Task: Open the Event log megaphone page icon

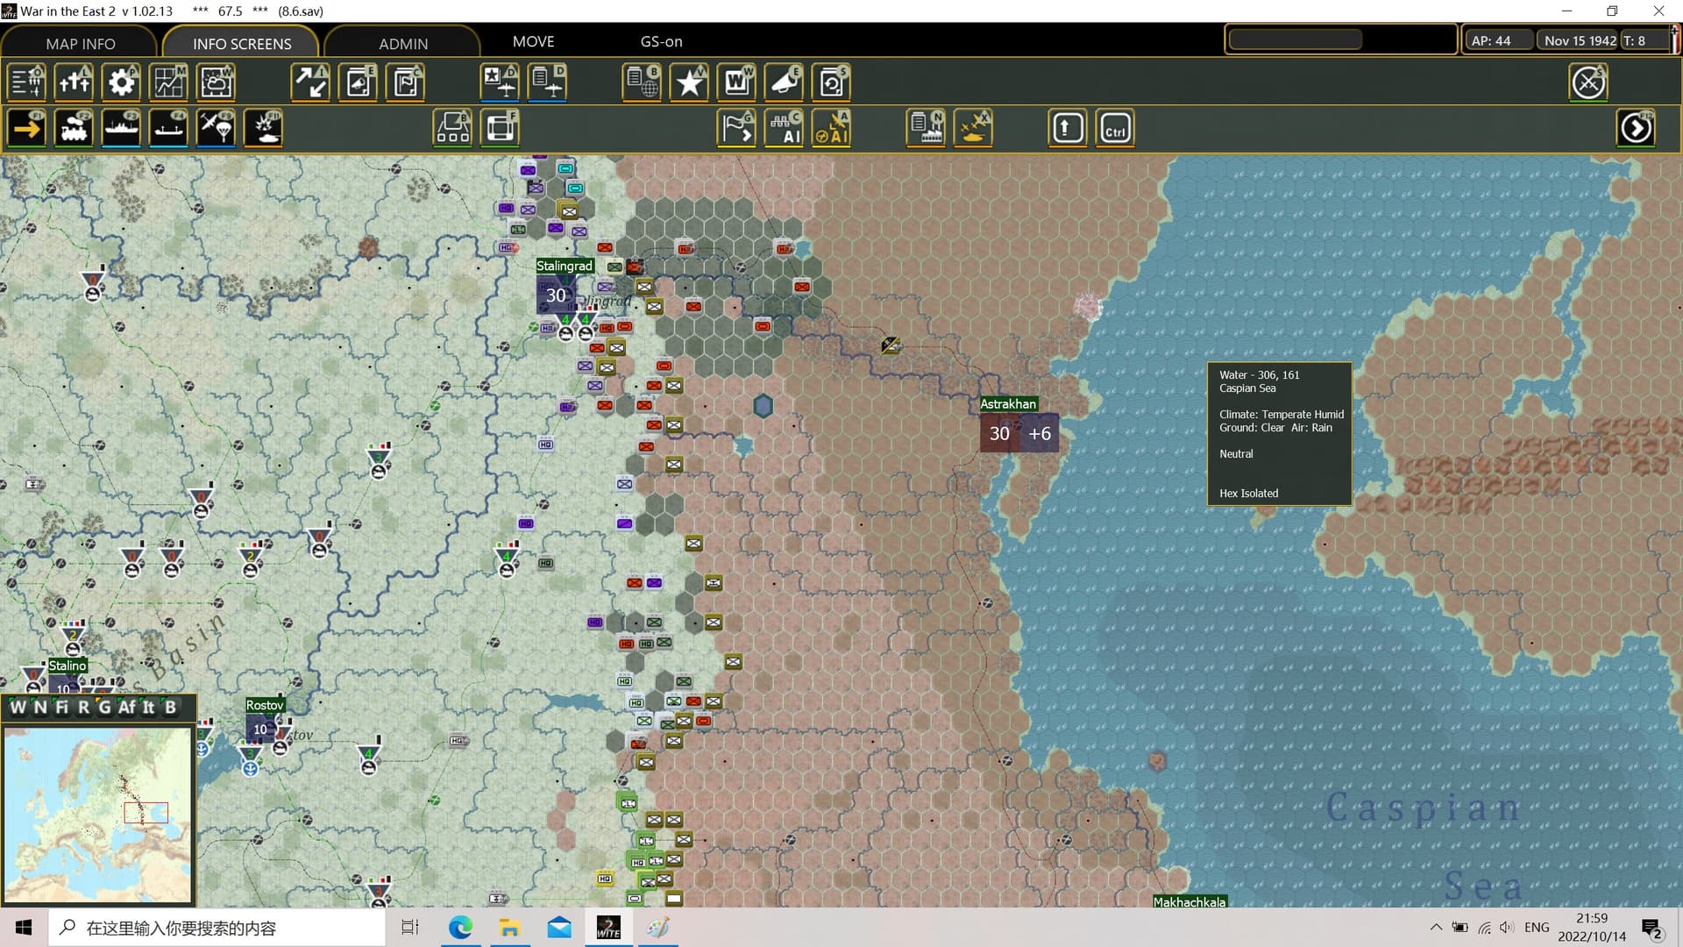Action: (x=359, y=82)
